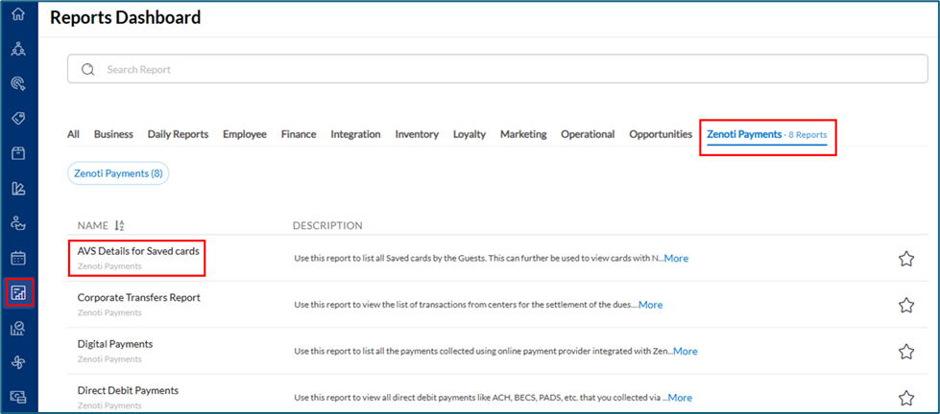940x414 pixels.
Task: Open the price tag sidebar icon
Action: pyautogui.click(x=18, y=119)
